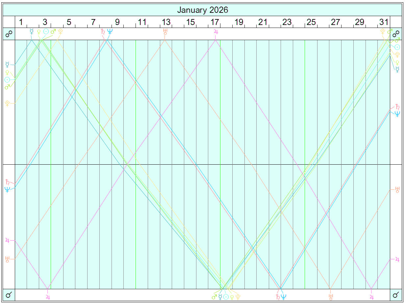Click the Mercury glyph on the left axis
Screen dimensions: 406x304
[7, 64]
